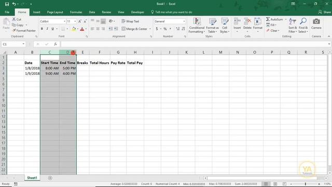Open the Format cells menu
Image resolution: width=332 pixels, height=187 pixels.
tap(258, 25)
